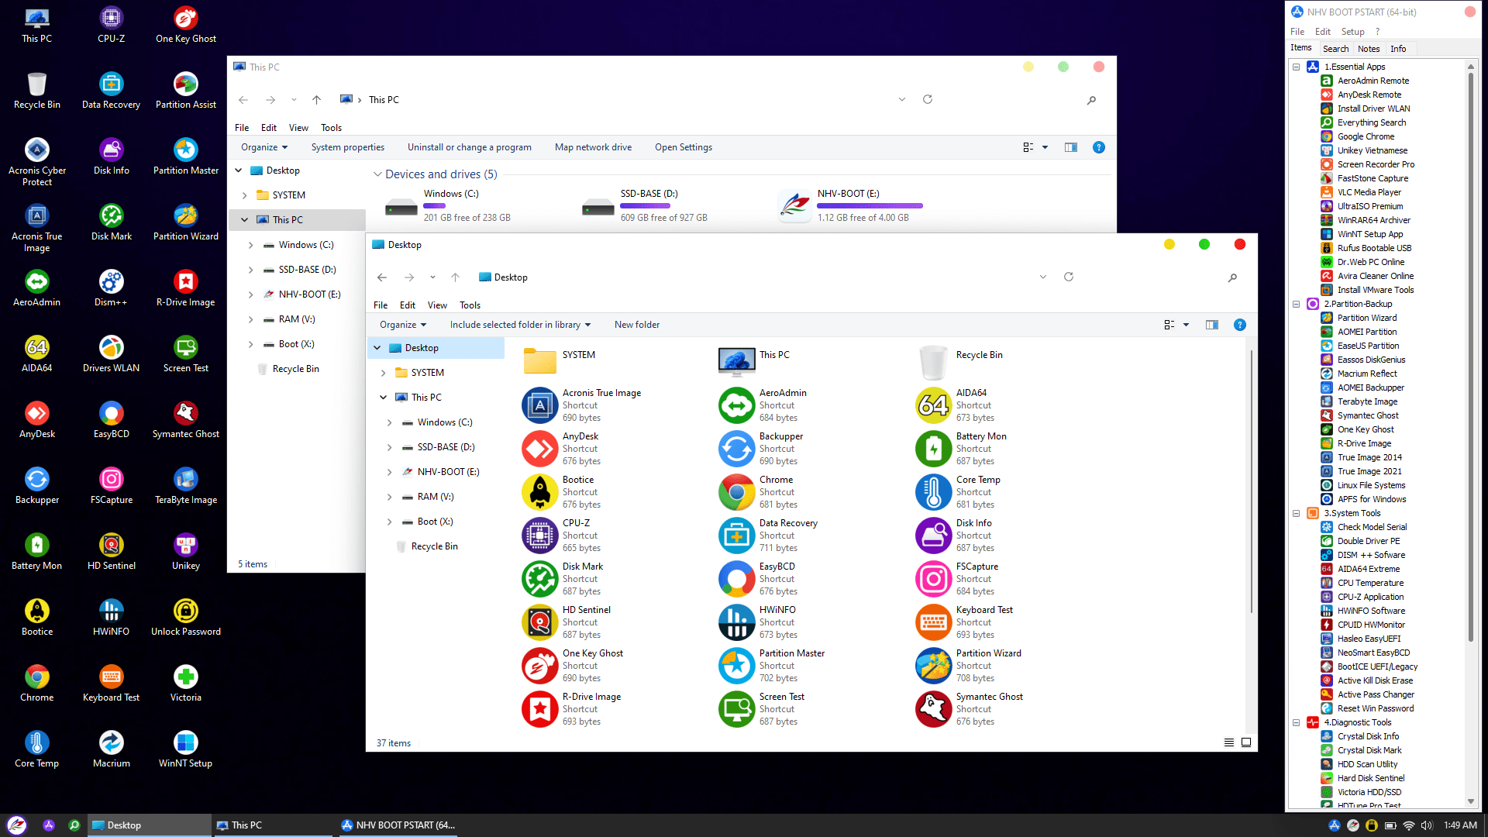
Task: Click search icon in This PC window
Action: point(1091,100)
